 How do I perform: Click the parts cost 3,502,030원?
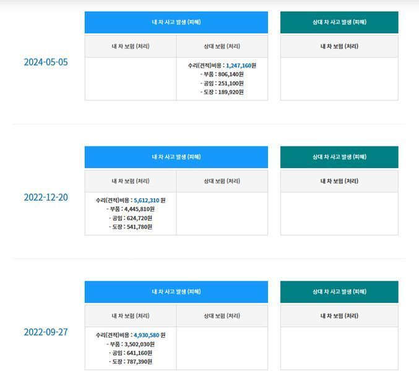(139, 344)
